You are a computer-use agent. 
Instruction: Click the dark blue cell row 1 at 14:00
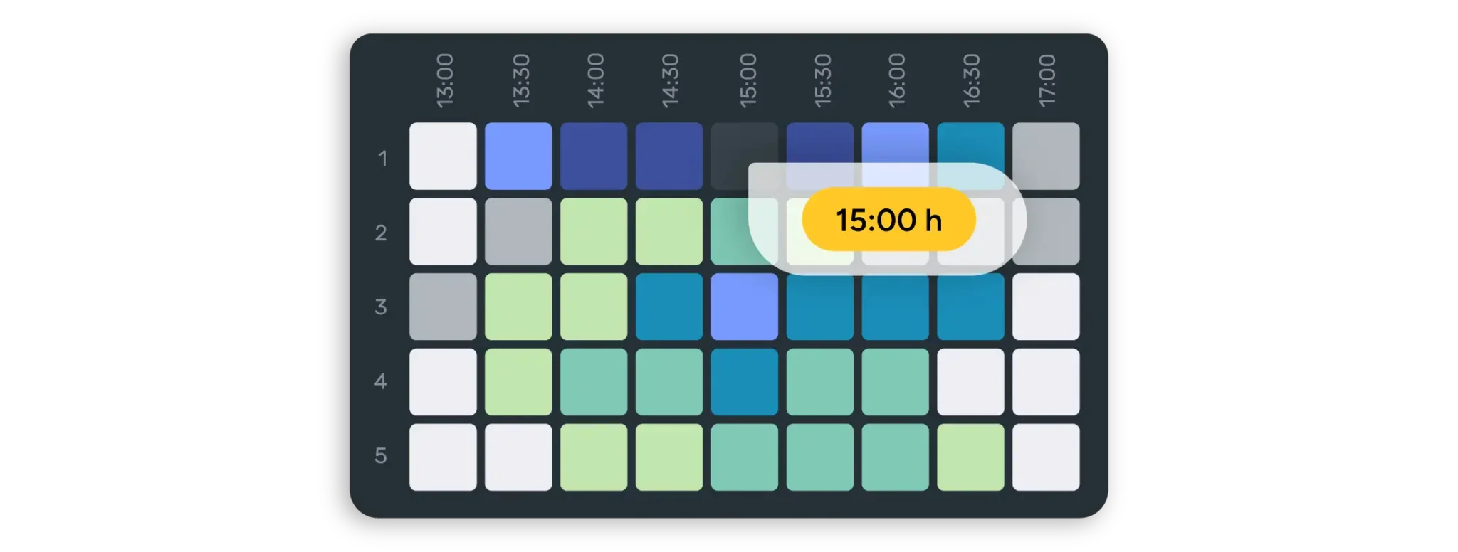tap(594, 156)
